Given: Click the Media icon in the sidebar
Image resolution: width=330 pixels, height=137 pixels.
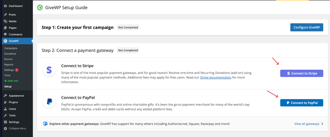Looking at the screenshot, I should [x=5, y=21].
